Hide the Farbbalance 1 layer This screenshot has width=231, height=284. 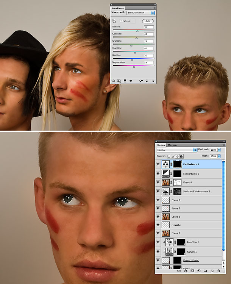click(158, 164)
